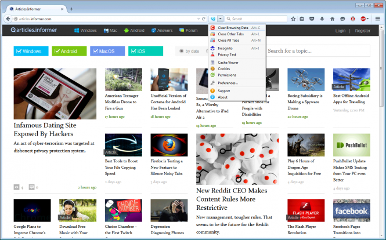Focus the 'Search for a topic...' field
Screen dimensions: 386x240
point(318,51)
